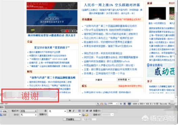Switch to desktop window size icon
This screenshot has height=125, width=178.
(x=129, y=104)
